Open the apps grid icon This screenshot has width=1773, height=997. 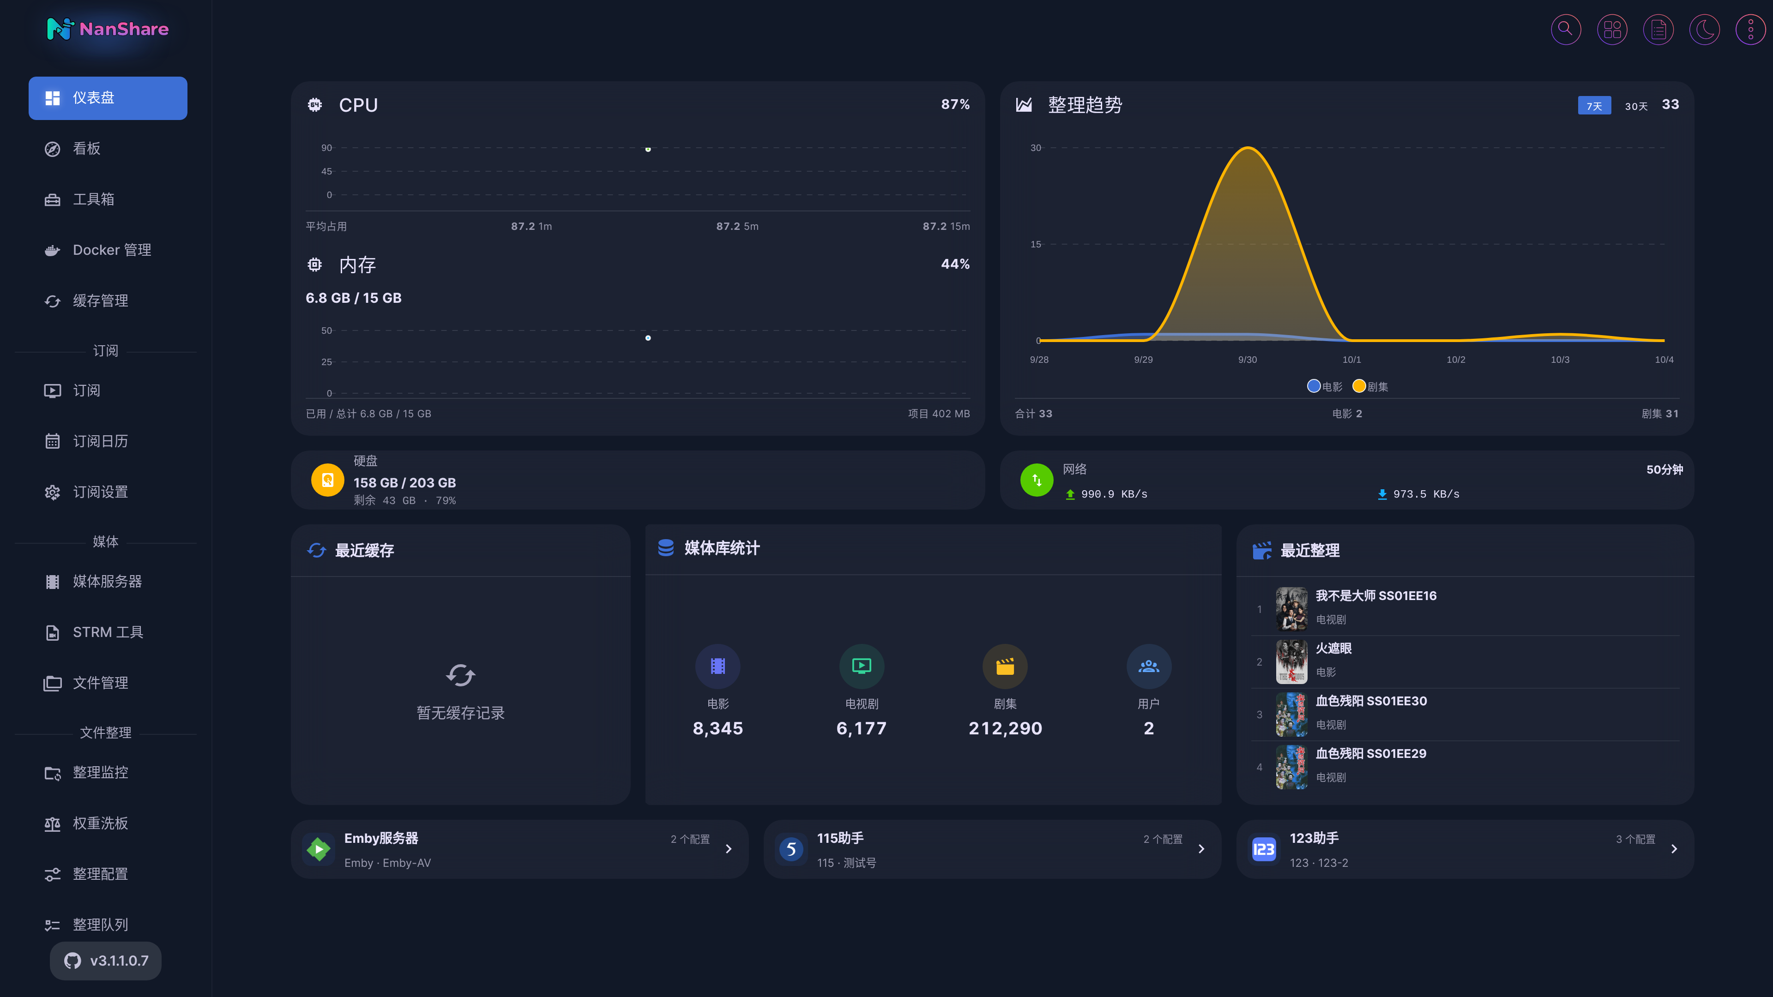click(x=1612, y=30)
